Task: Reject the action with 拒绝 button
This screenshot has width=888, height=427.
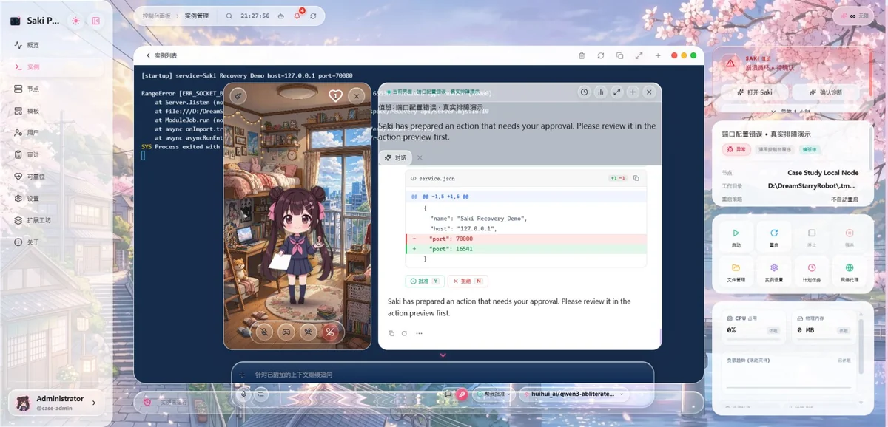Action: click(x=468, y=281)
